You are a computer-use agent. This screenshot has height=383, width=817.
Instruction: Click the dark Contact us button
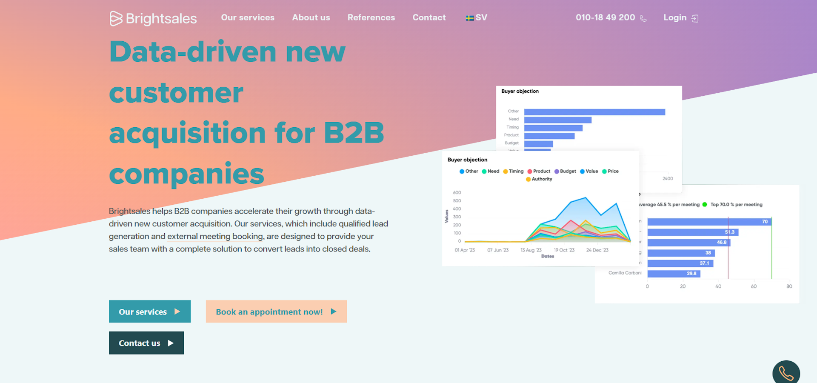(146, 343)
